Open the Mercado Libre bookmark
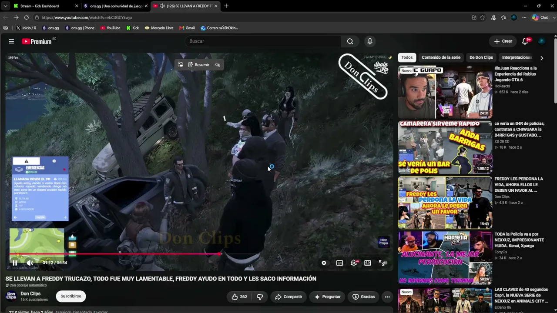The image size is (557, 313). click(x=159, y=28)
